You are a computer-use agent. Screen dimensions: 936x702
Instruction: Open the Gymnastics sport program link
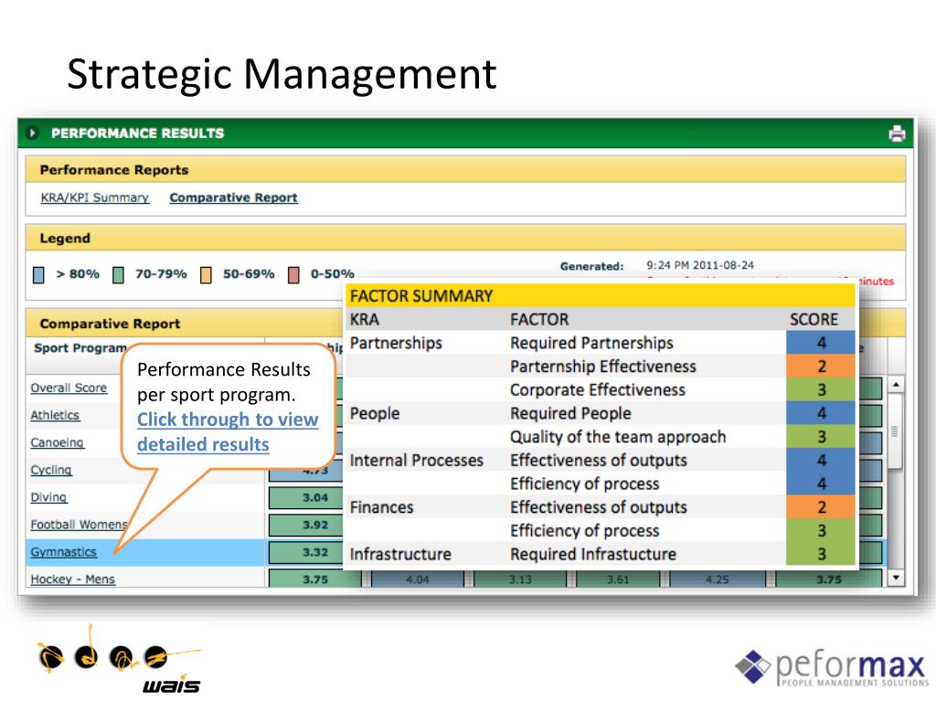64,552
